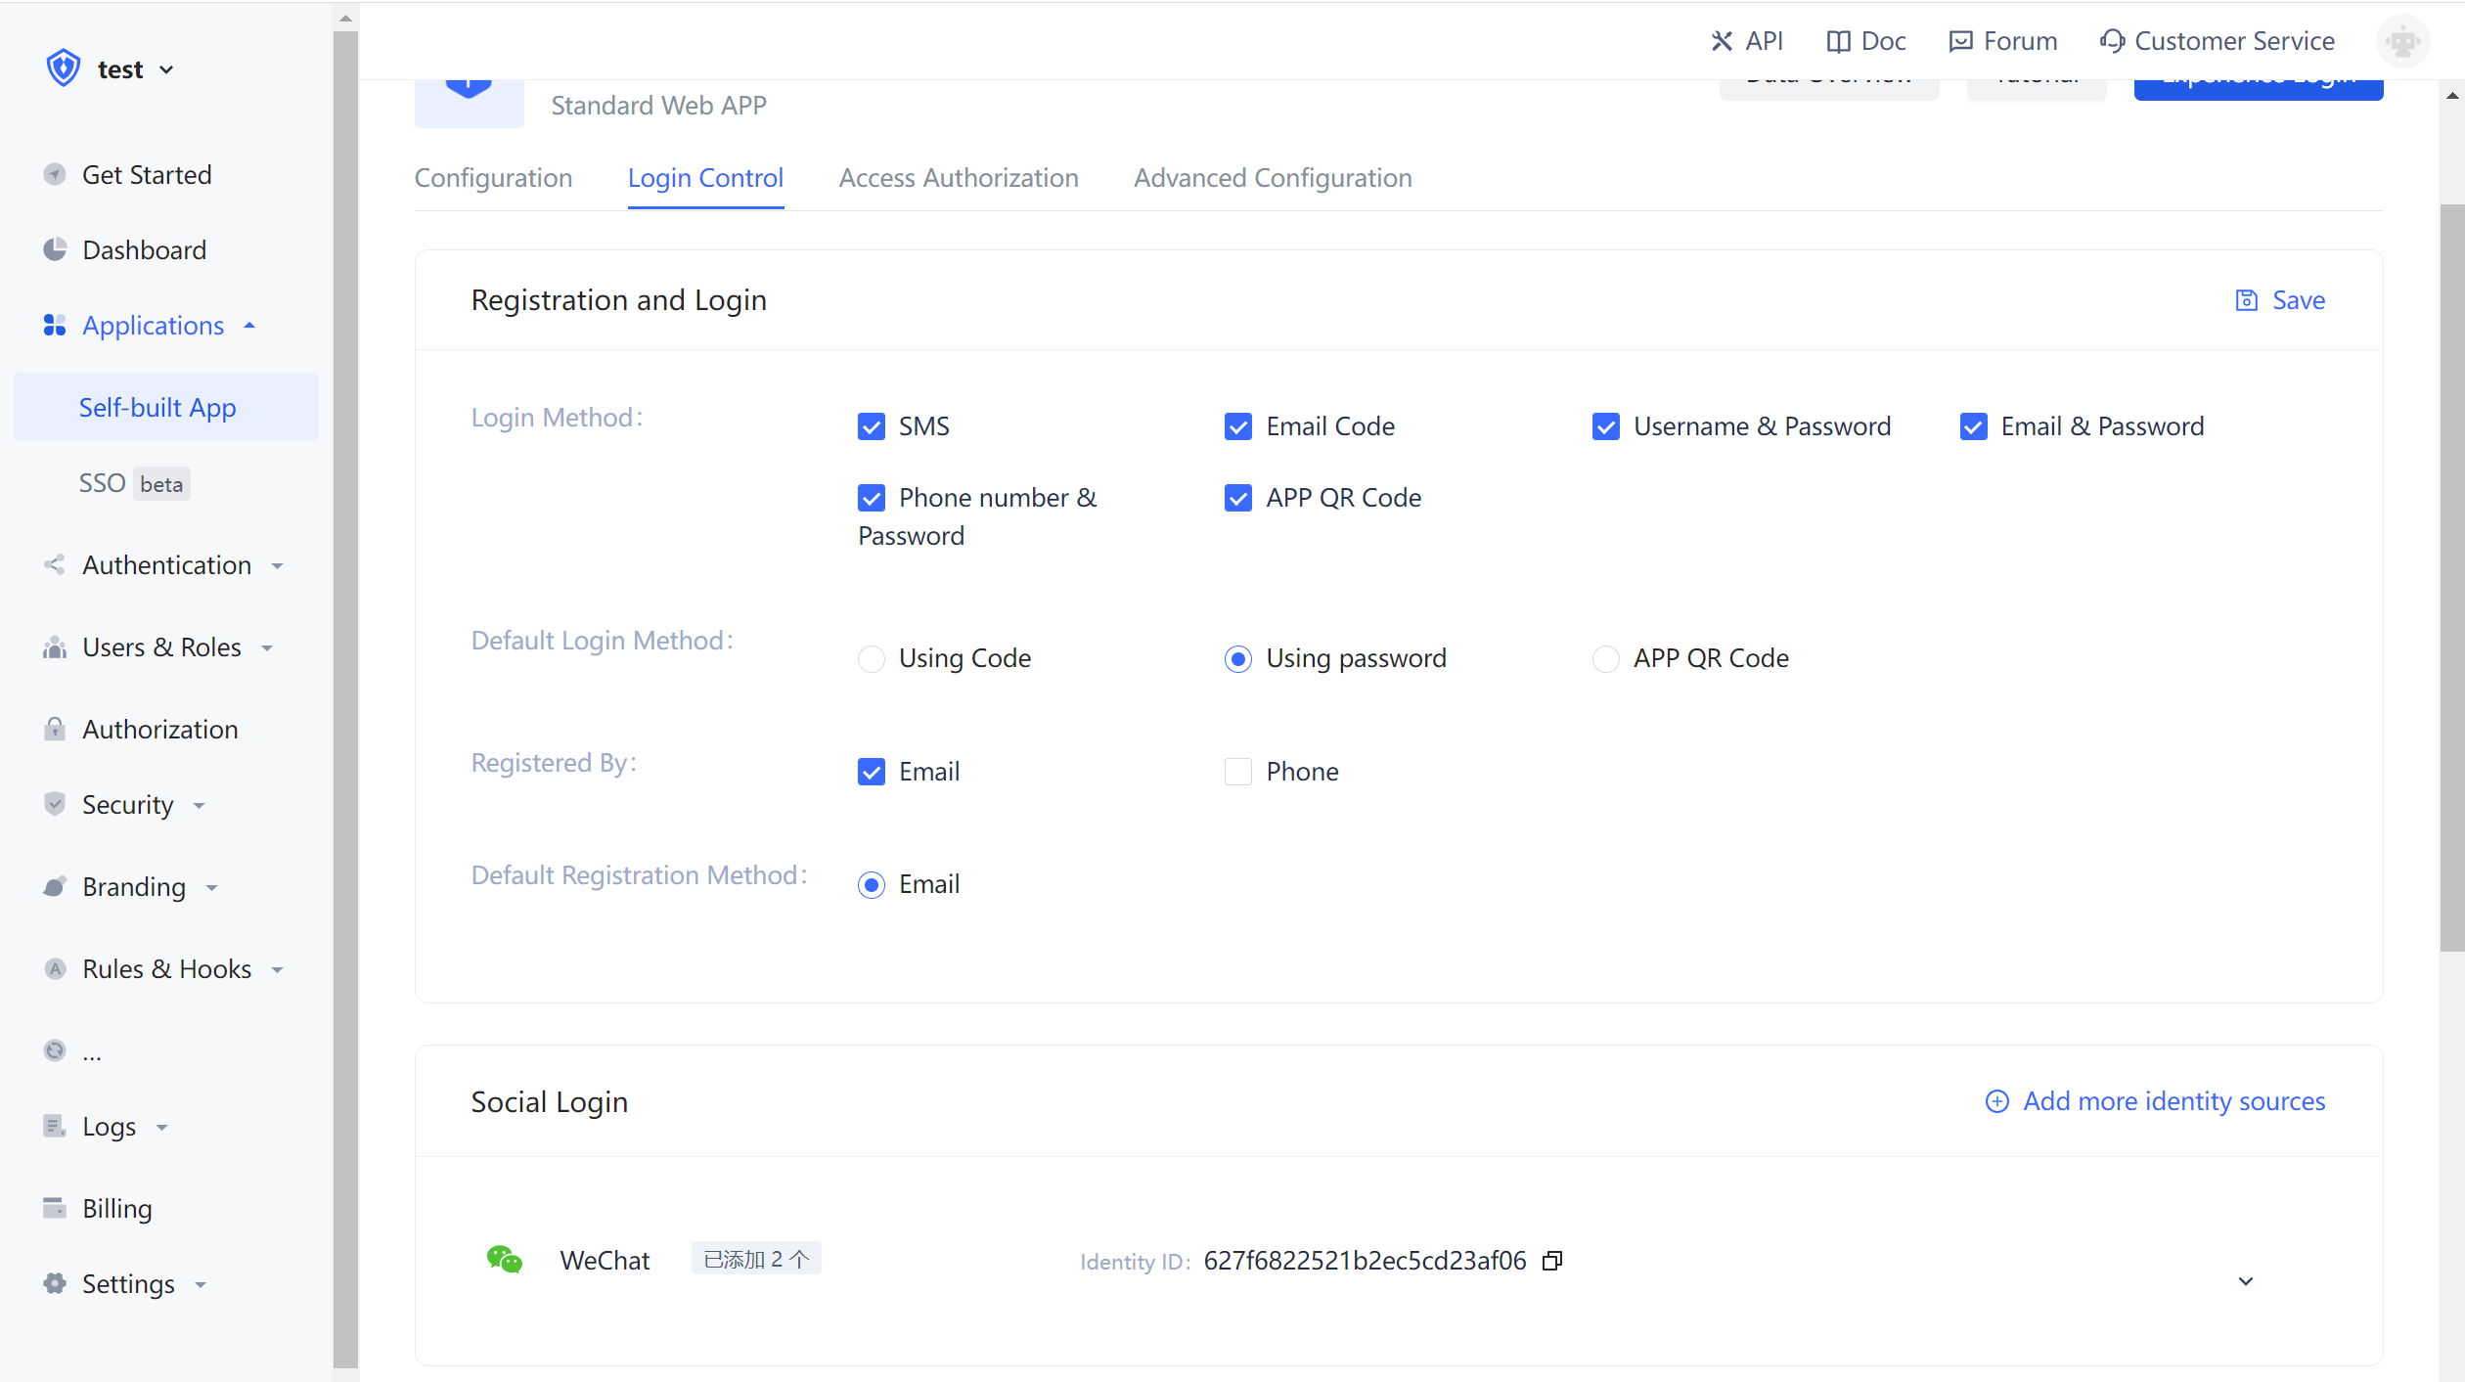Click the main page vertical scrollbar
2465x1382 pixels.
pyautogui.click(x=2451, y=577)
